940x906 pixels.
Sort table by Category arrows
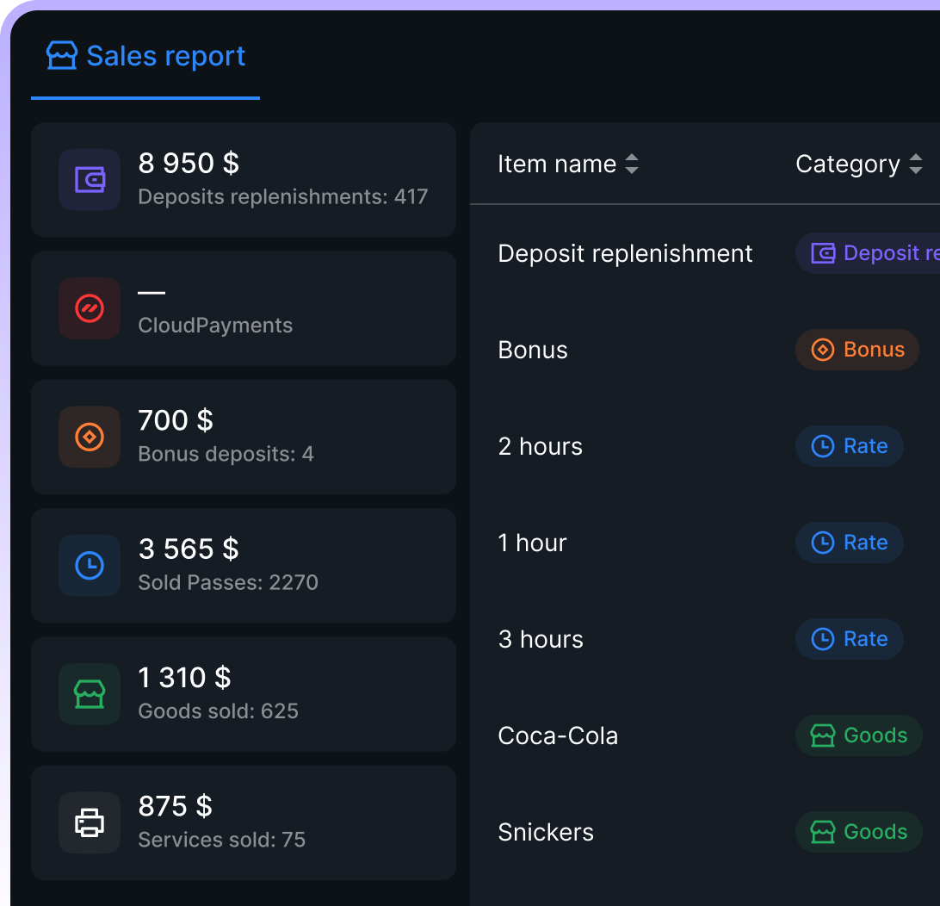pos(915,164)
